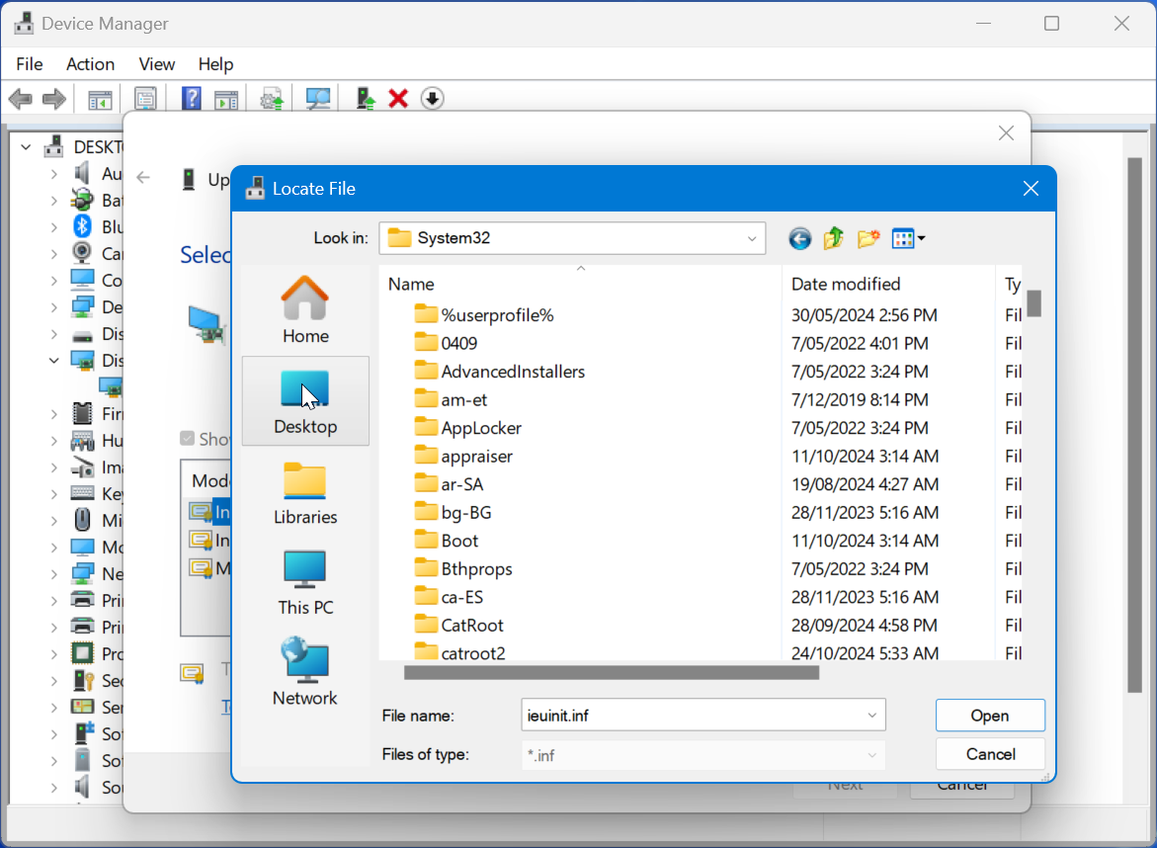Screen dimensions: 1157x848
Task: Collapse the expanded Display adapters node
Action: [x=54, y=360]
